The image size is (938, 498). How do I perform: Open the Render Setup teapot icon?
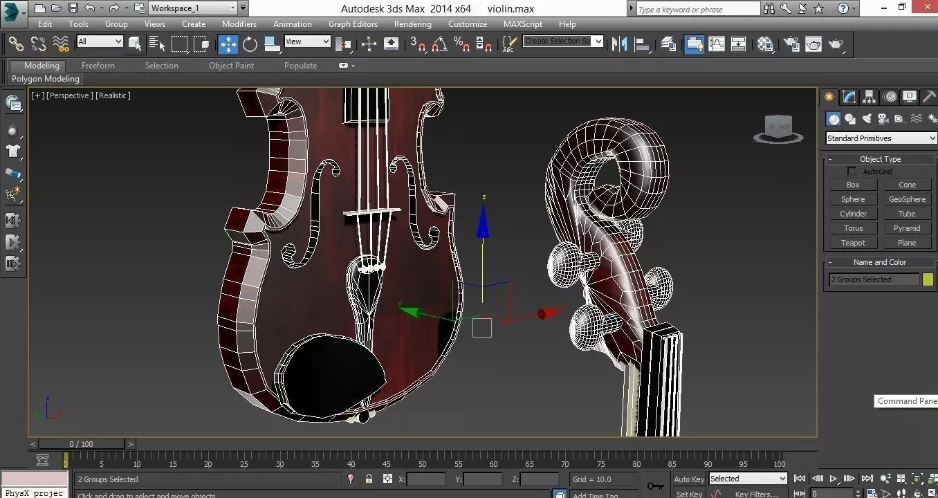tap(791, 44)
